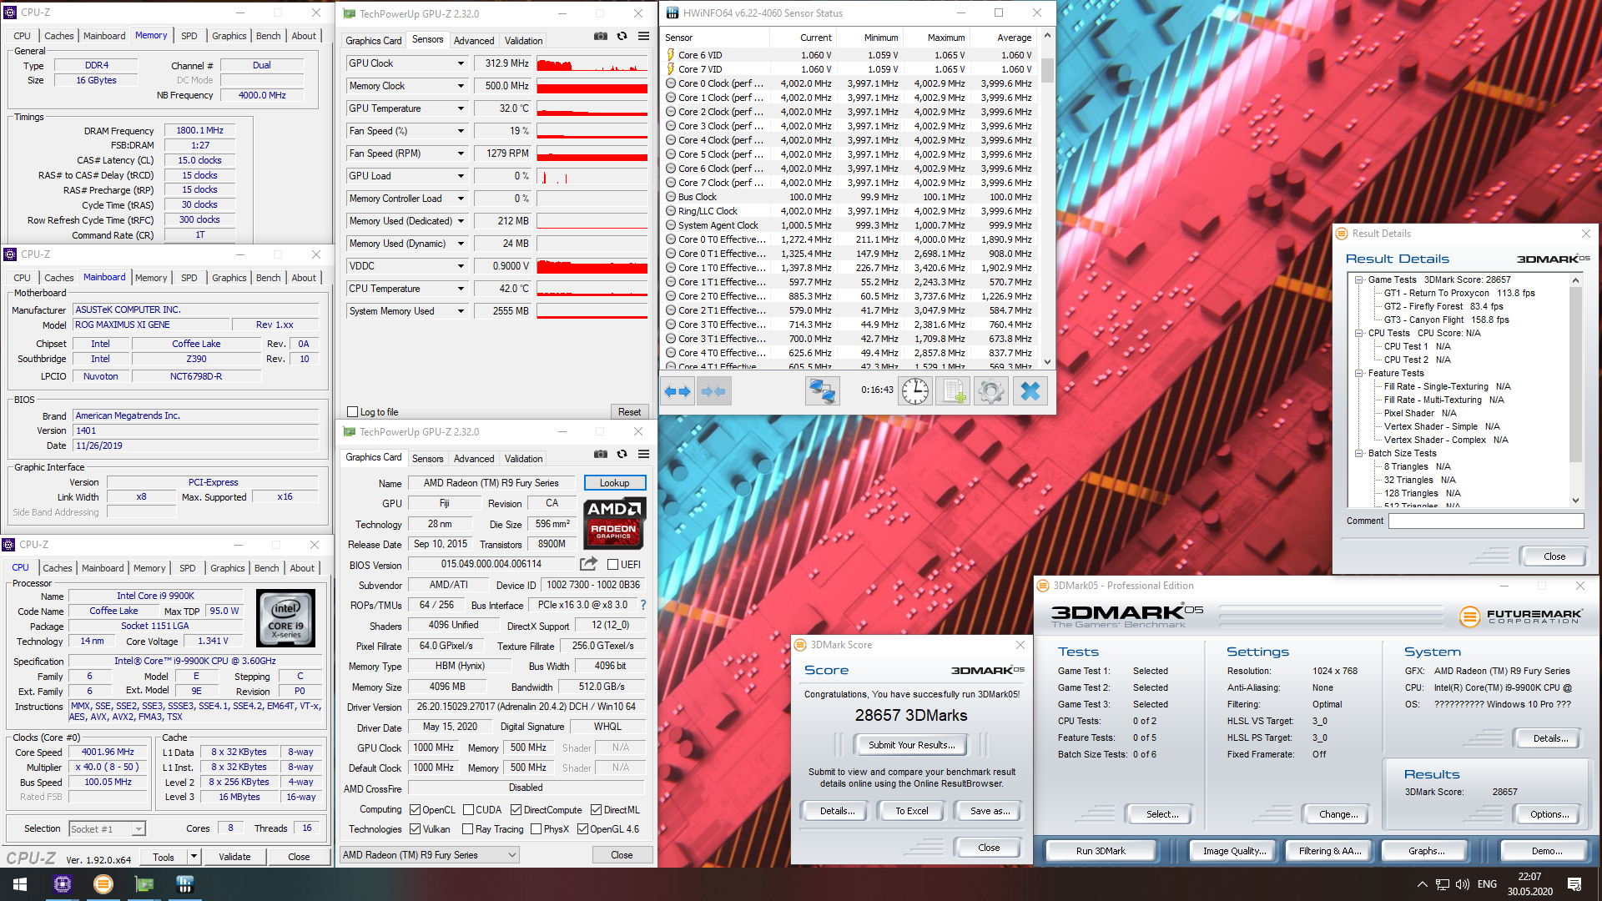Open GPU Temperature sensor dropdown
Image resolution: width=1602 pixels, height=901 pixels.
pos(461,108)
